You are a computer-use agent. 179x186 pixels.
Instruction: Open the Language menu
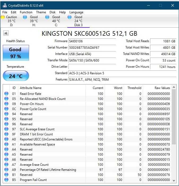[x=76, y=12]
